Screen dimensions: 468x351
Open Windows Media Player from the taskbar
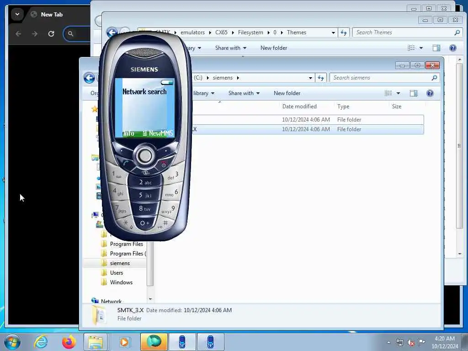click(x=124, y=342)
